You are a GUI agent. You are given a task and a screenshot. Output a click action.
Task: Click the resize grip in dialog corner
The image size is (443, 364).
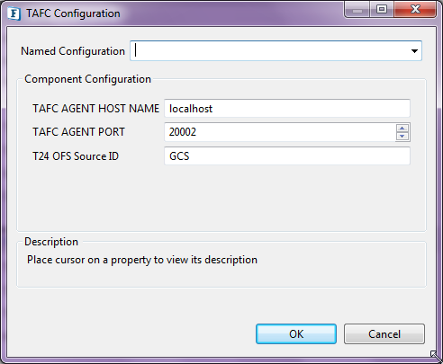436,357
